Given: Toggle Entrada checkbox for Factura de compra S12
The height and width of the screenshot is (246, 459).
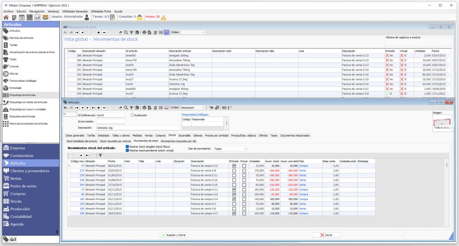Looking at the screenshot, I should (234, 166).
